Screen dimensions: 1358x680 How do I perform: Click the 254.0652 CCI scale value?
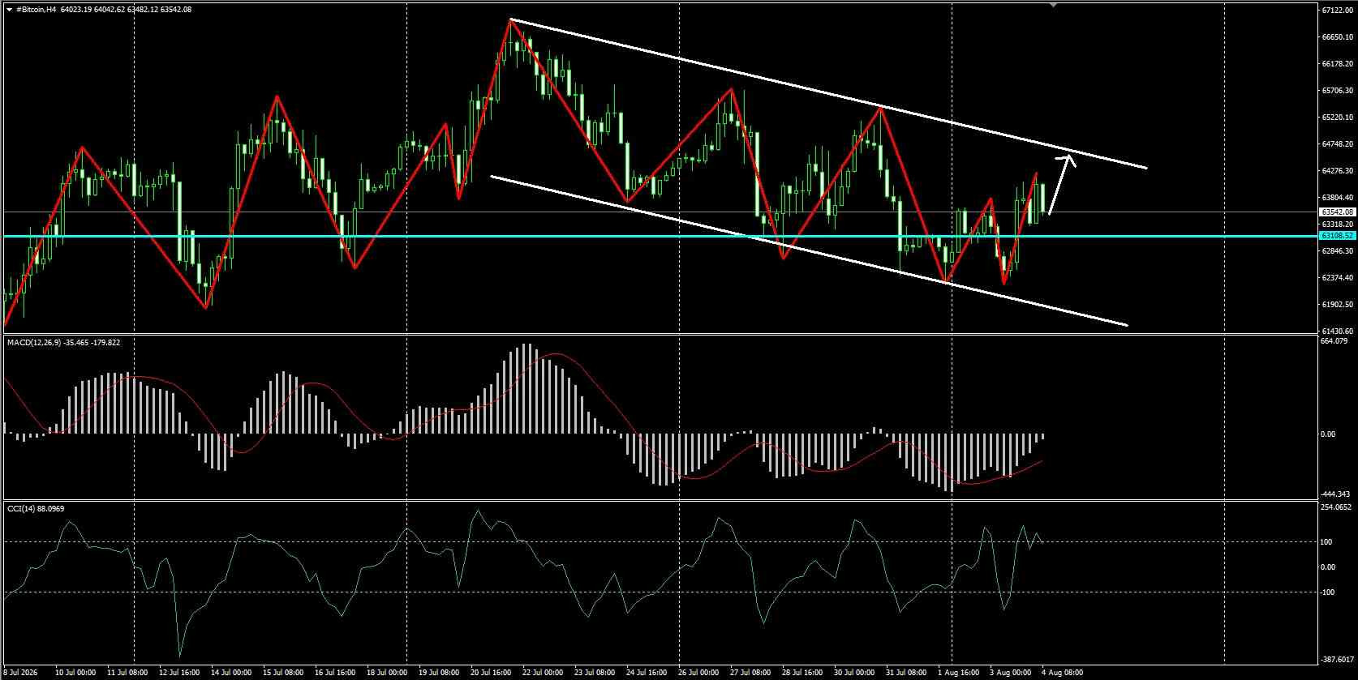[1337, 507]
